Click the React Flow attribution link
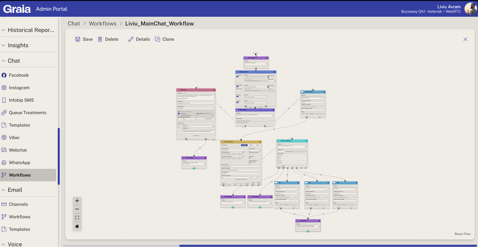Screen dimensions: 478x247 [x=462, y=234]
